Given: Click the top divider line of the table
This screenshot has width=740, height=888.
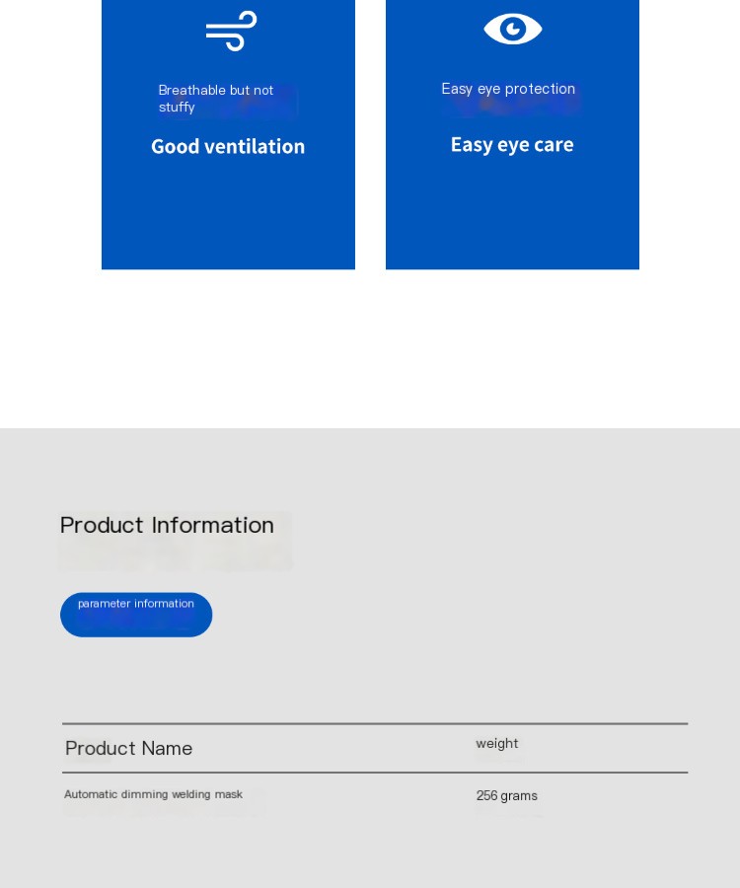Looking at the screenshot, I should 375,723.
